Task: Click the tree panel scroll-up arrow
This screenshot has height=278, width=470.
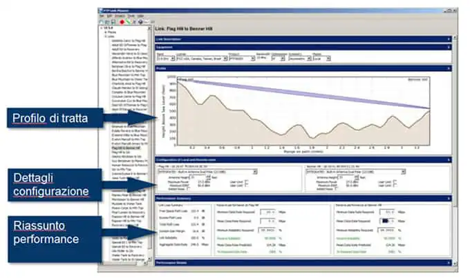Action: pos(149,28)
